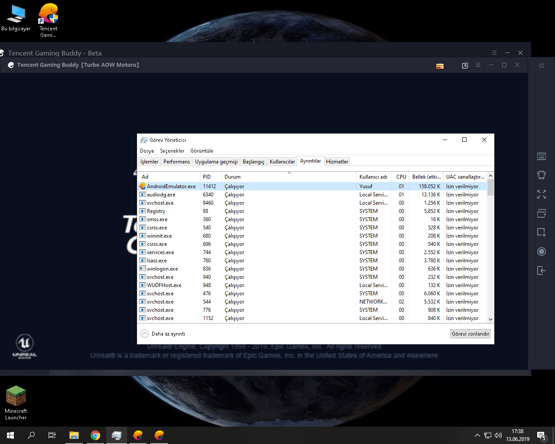Click the shake/rotate screen icon in Gaming Buddy sidebar
The height and width of the screenshot is (444, 555).
pyautogui.click(x=542, y=175)
